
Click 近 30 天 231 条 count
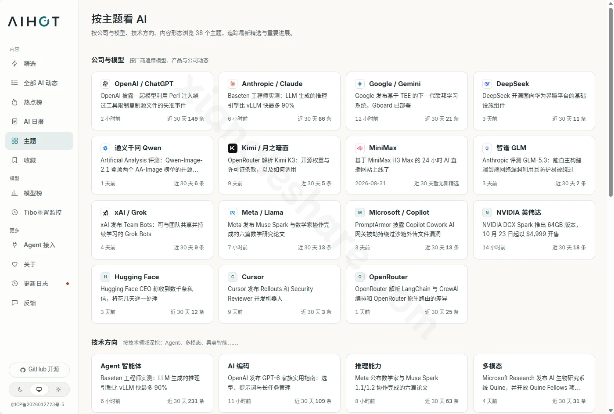coord(186,401)
